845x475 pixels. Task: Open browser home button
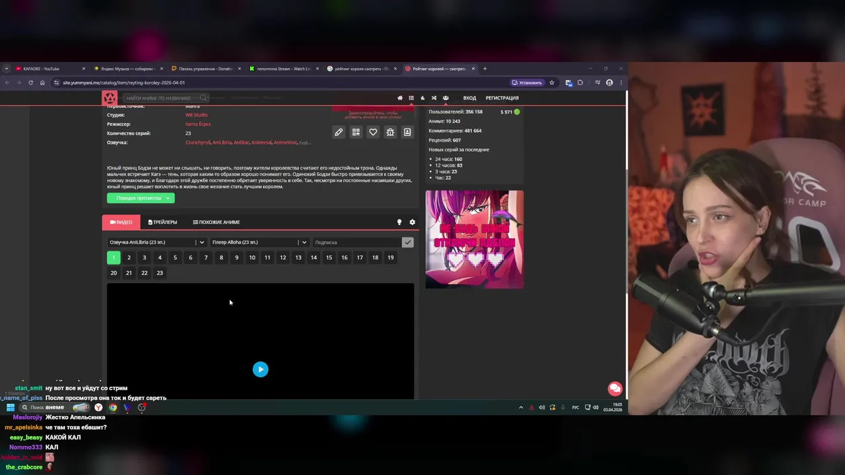(42, 82)
